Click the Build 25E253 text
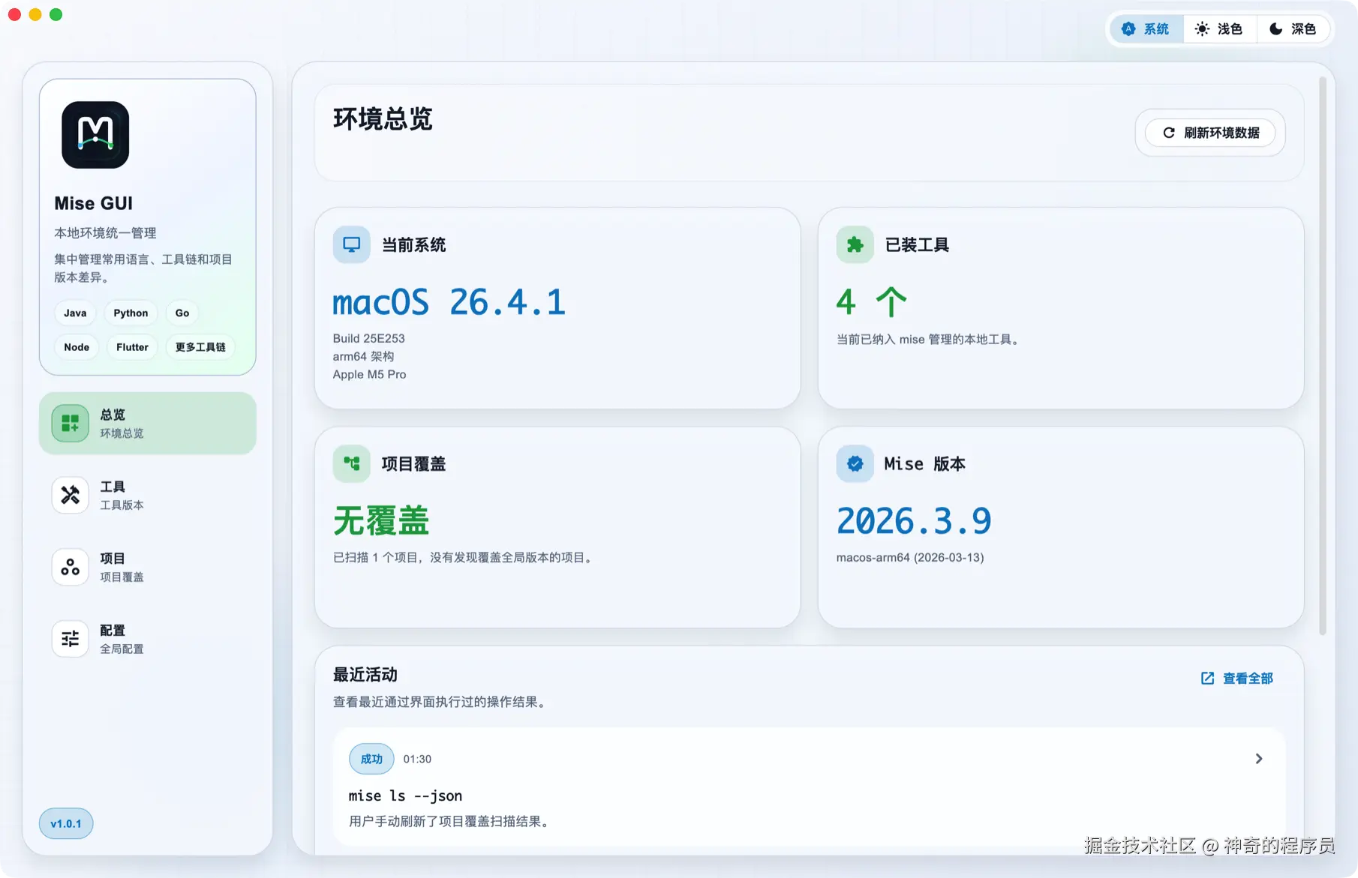This screenshot has width=1358, height=878. 369,338
